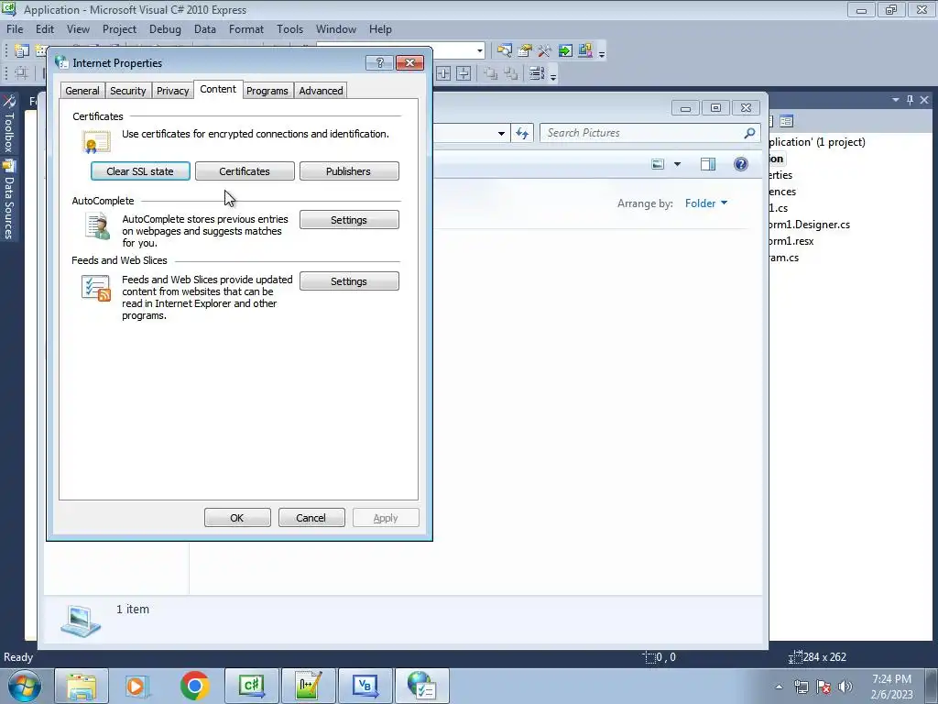Click the question mark help button in Internet Properties
Image resolution: width=938 pixels, height=704 pixels.
(379, 63)
